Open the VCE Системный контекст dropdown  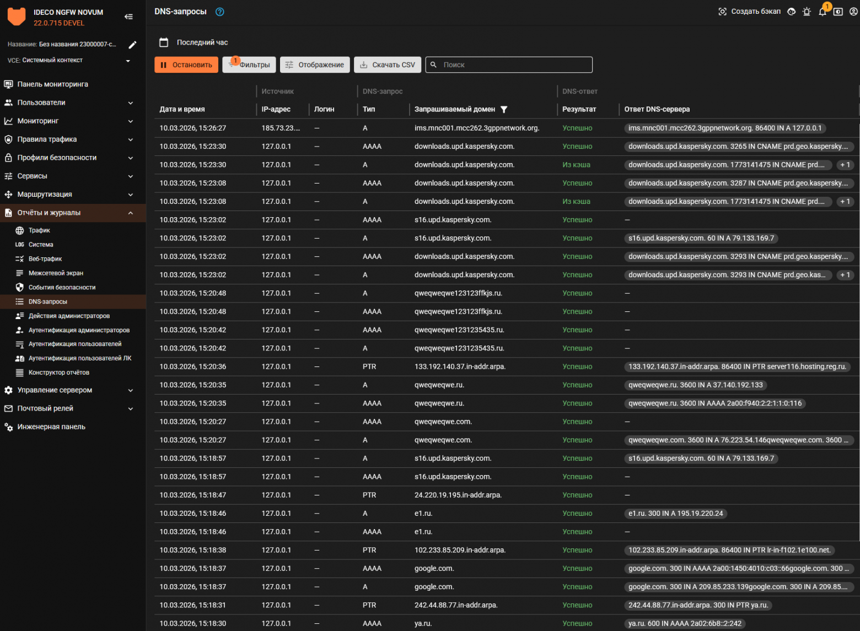[x=128, y=61]
